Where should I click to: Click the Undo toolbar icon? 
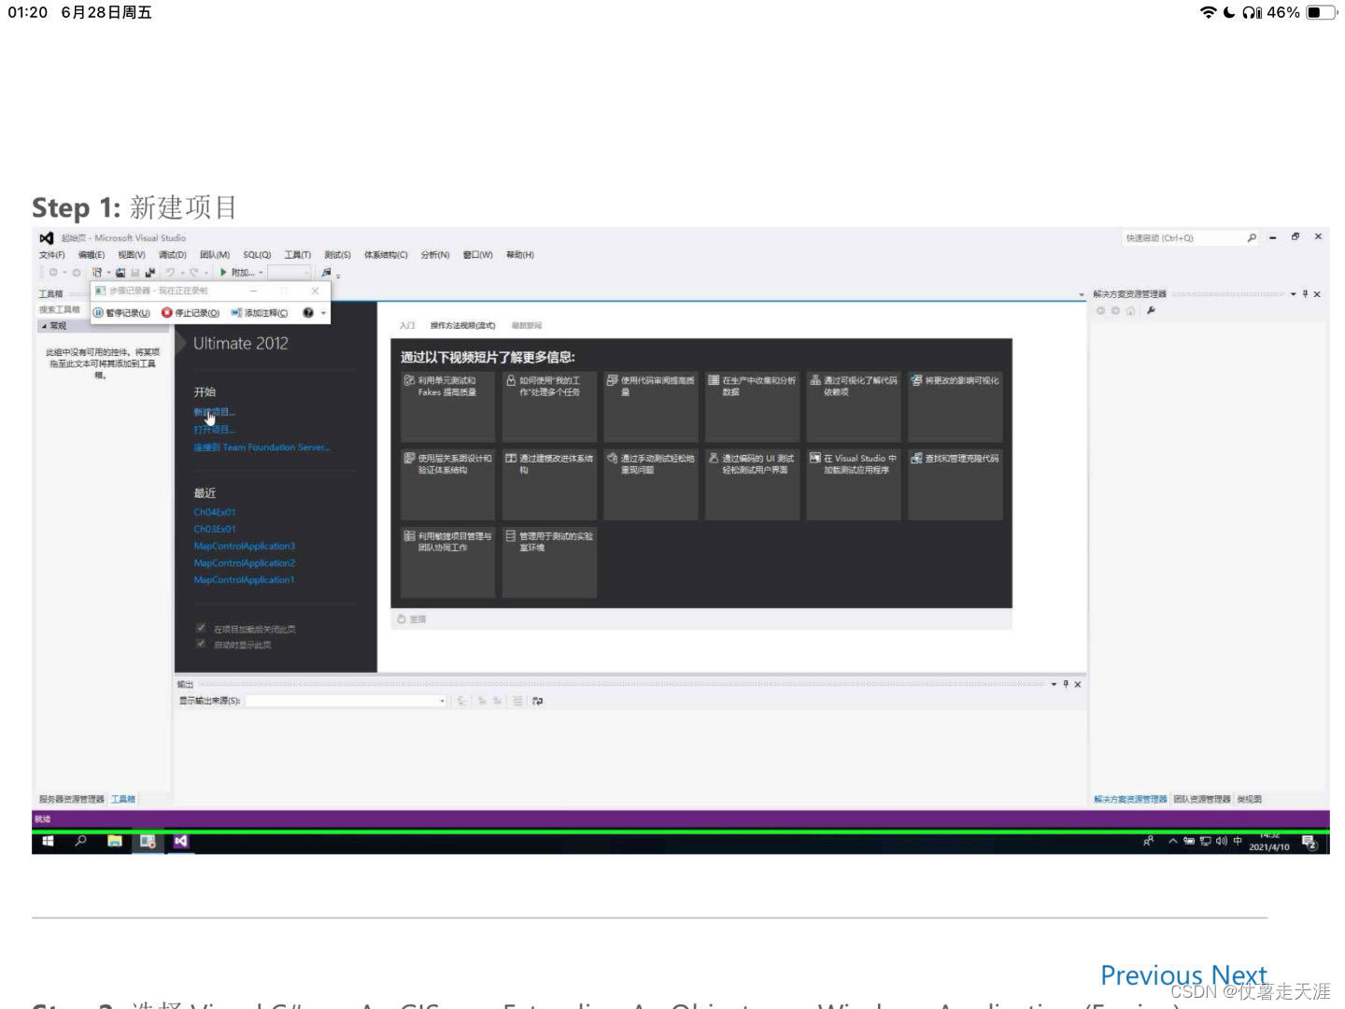point(170,273)
